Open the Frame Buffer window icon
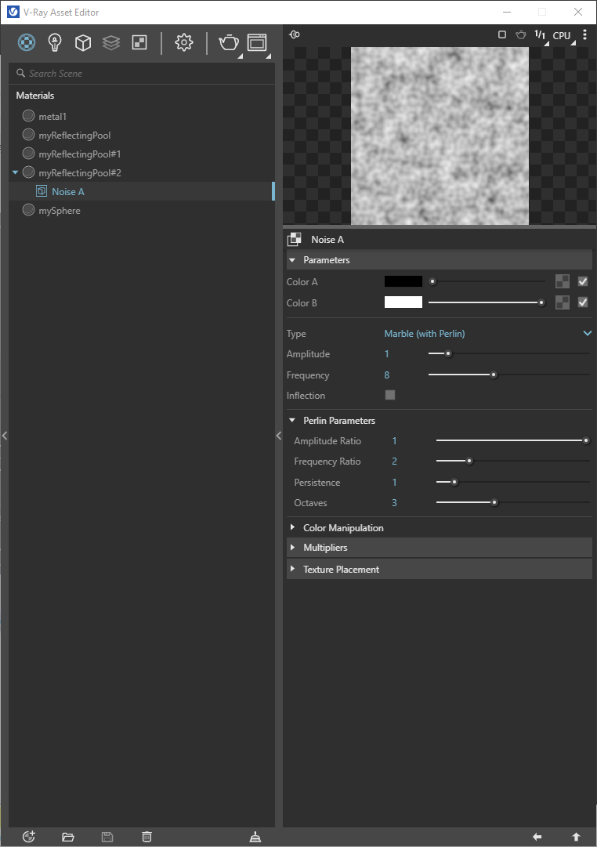 click(x=257, y=42)
